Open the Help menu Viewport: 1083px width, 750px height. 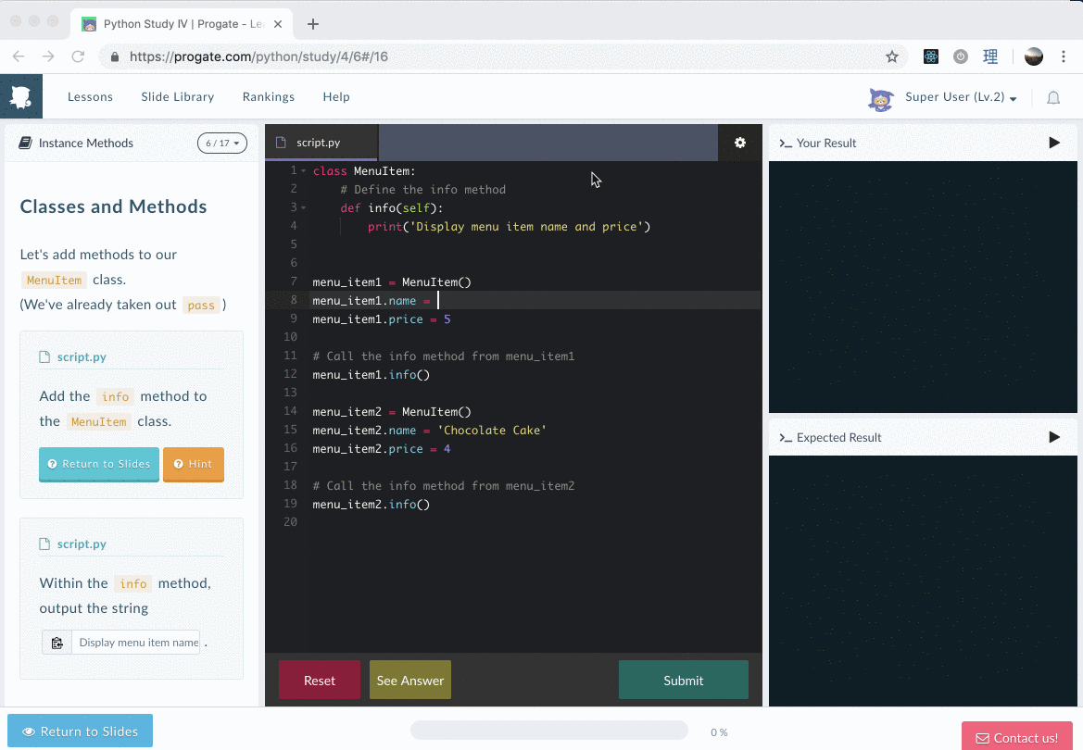click(x=336, y=96)
